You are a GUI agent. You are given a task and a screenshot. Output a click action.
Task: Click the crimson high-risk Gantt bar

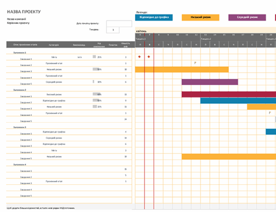229,94
